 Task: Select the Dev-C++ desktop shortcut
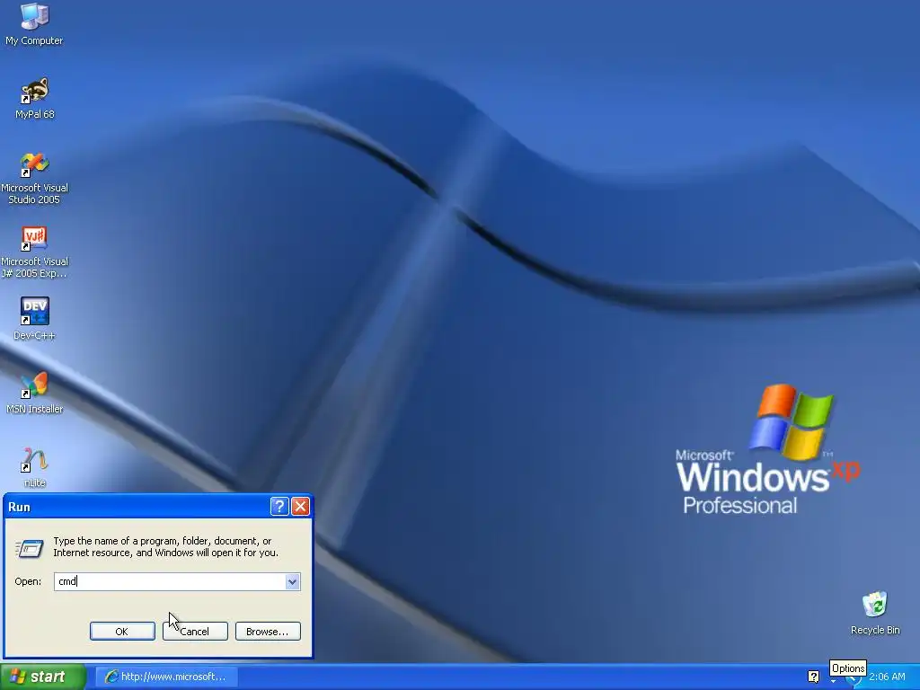click(34, 319)
